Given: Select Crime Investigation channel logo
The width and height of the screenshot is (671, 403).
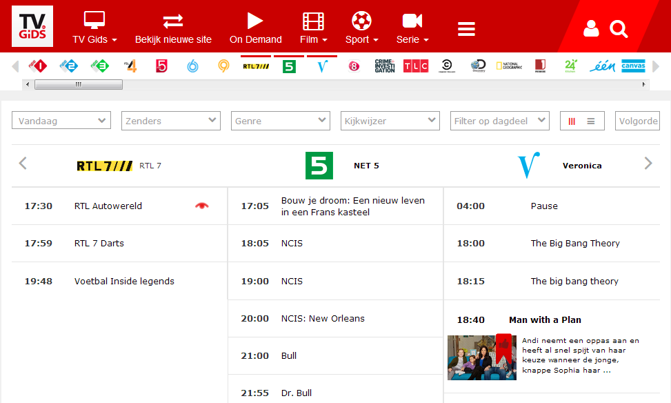Looking at the screenshot, I should click(x=385, y=66).
